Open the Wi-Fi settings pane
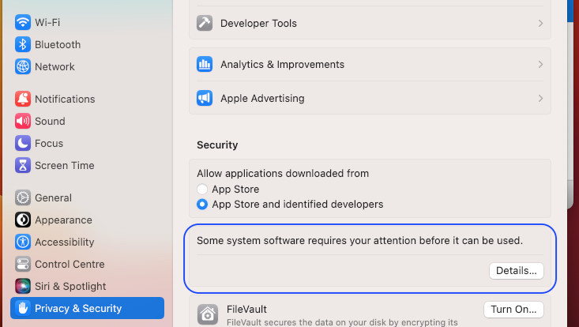 click(x=87, y=22)
